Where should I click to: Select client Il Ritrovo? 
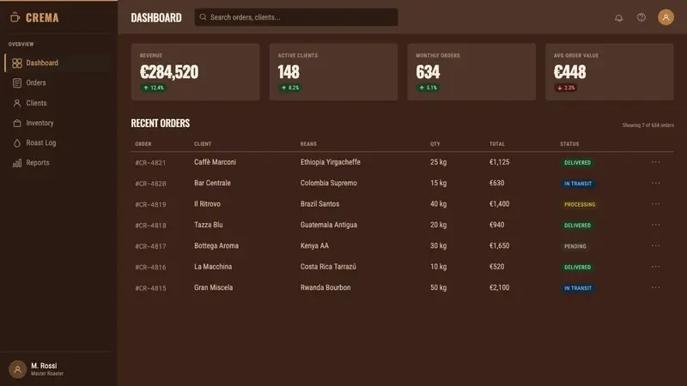[207, 204]
